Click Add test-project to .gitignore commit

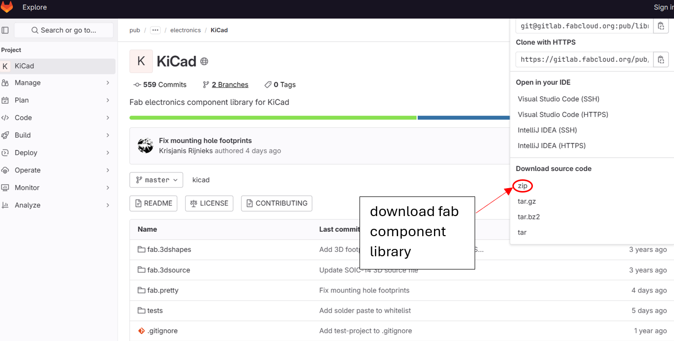point(365,331)
